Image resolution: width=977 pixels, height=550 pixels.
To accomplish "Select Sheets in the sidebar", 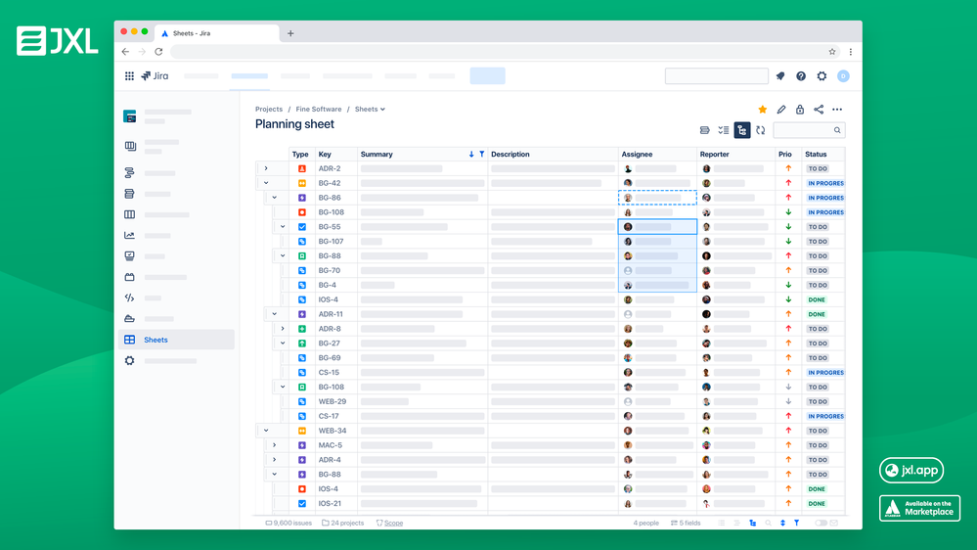I will [176, 340].
